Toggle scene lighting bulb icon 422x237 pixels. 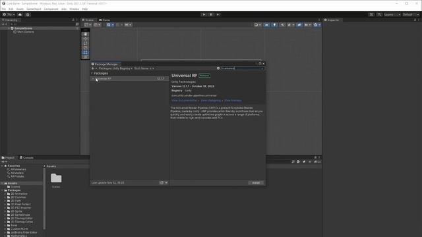tap(274, 25)
